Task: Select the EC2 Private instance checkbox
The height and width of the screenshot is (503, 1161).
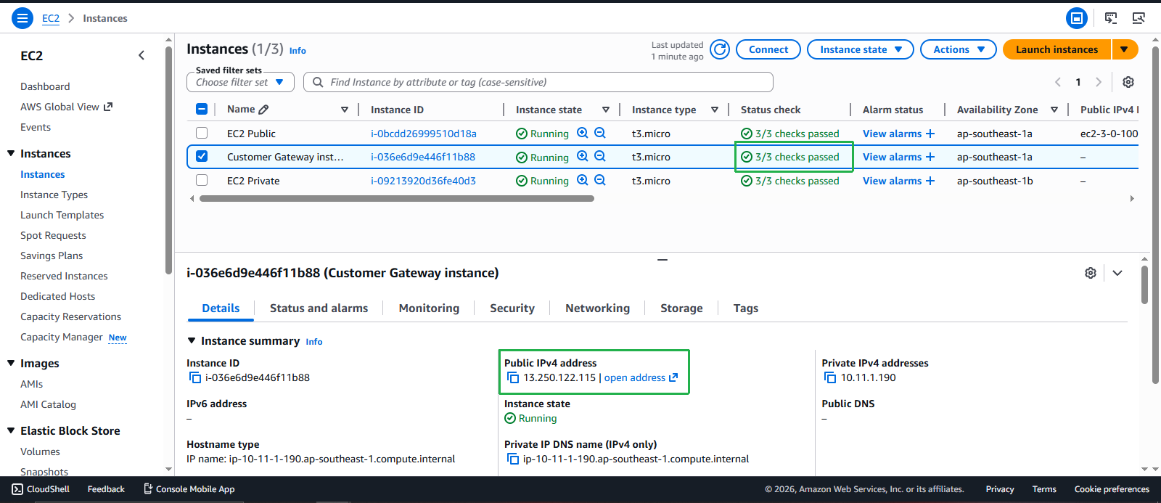Action: click(x=202, y=180)
